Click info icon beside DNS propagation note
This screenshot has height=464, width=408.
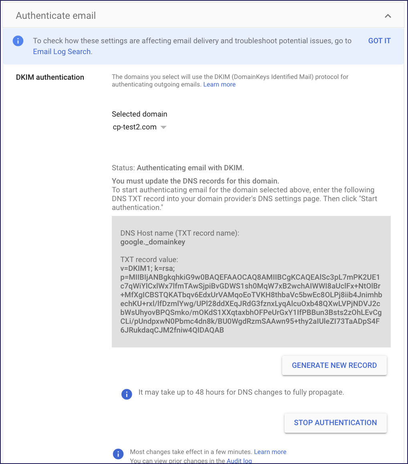(127, 394)
